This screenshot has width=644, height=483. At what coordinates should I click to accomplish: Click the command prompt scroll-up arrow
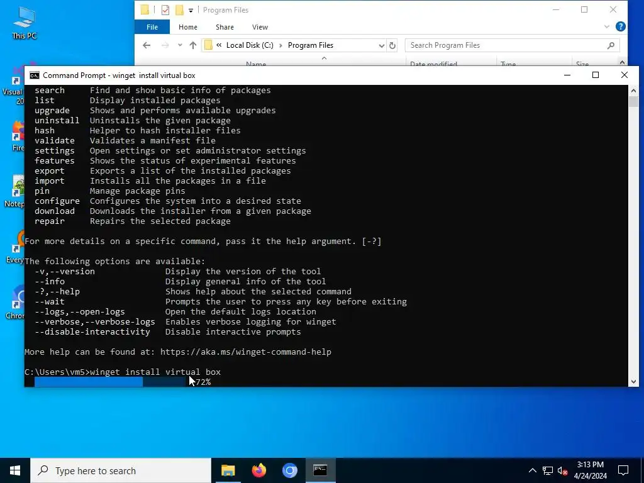pyautogui.click(x=633, y=91)
